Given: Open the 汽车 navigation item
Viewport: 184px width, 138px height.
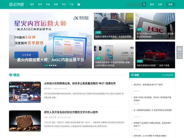Looking at the screenshot, I should click(x=72, y=4).
